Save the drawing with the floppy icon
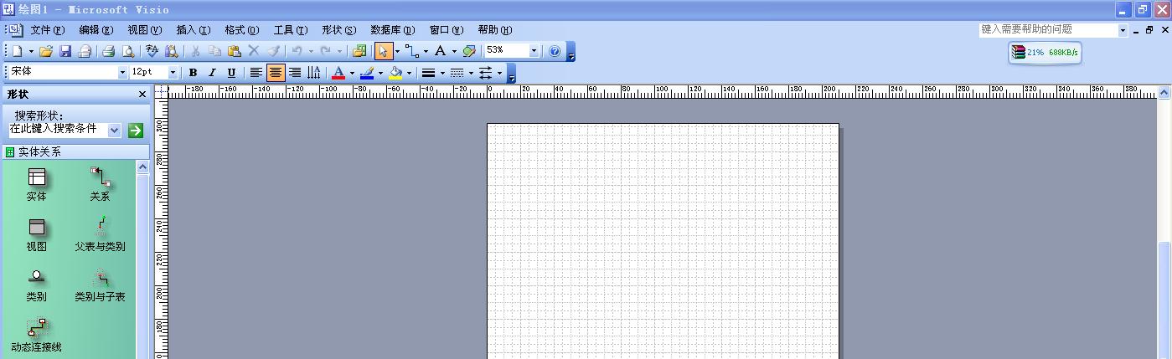The height and width of the screenshot is (359, 1172). pyautogui.click(x=65, y=51)
